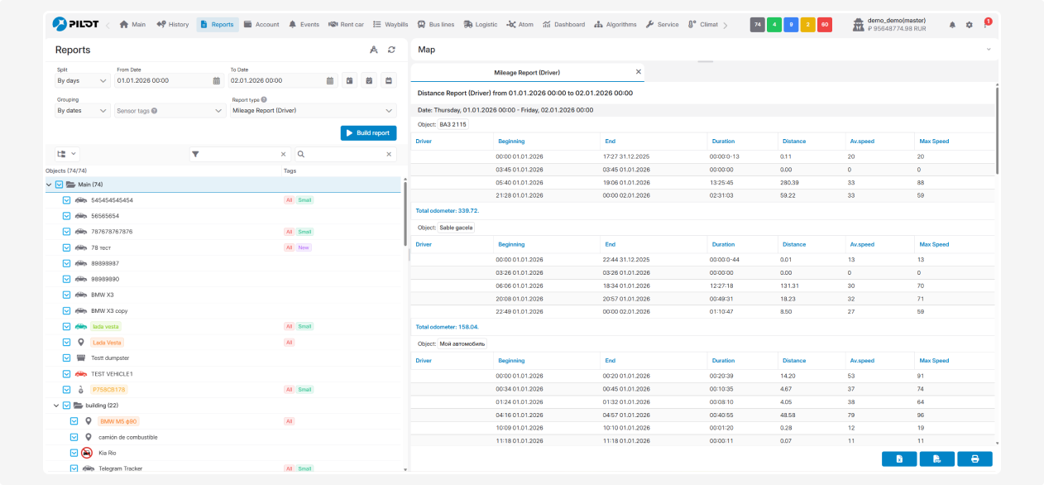Image resolution: width=1044 pixels, height=485 pixels.
Task: Open the Dashboard section
Action: click(x=563, y=25)
